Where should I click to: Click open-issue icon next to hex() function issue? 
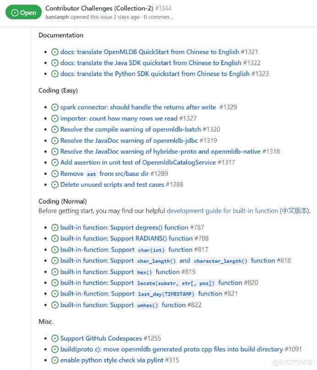pyautogui.click(x=55, y=272)
